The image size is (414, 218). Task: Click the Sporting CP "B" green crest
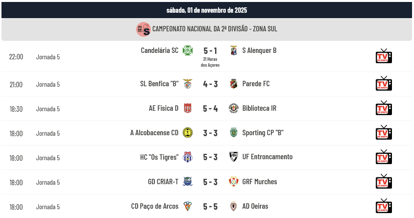[x=233, y=133]
